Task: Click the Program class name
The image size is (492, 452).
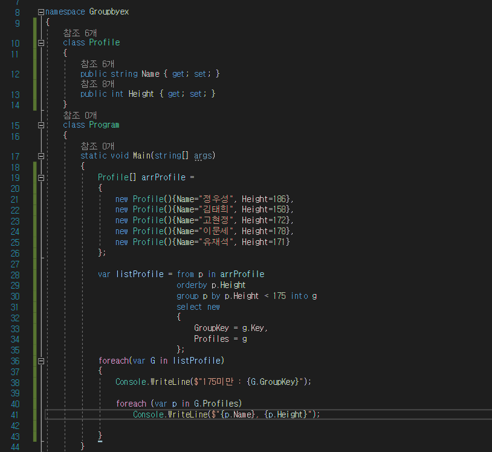Action: click(104, 125)
